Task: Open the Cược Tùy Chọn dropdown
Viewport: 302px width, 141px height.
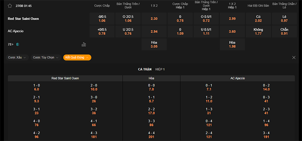Action: pyautogui.click(x=46, y=58)
